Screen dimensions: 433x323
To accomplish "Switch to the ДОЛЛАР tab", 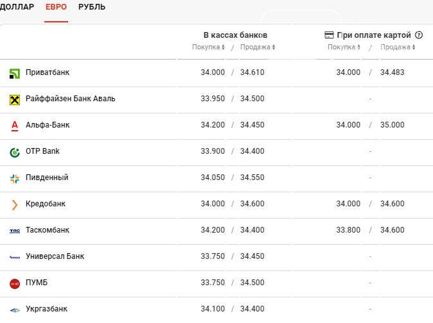I will pos(17,7).
